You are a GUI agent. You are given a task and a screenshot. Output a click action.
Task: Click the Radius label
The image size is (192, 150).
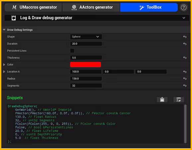pos(11,79)
